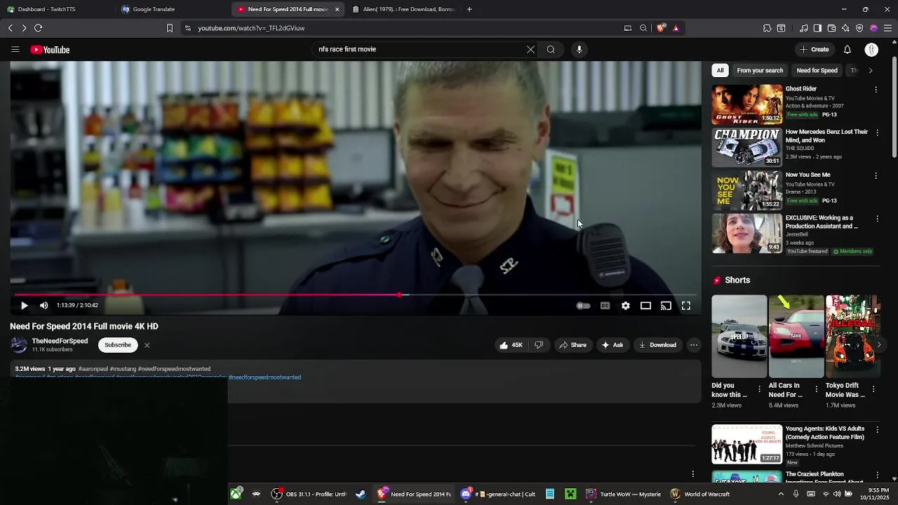Cast the video with the cast icon
This screenshot has height=505, width=898.
[666, 306]
